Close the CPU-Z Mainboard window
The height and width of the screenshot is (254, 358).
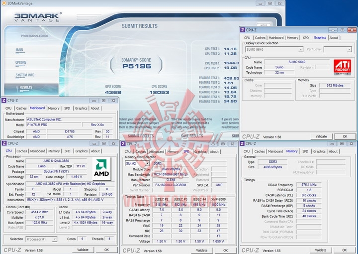click(113, 101)
